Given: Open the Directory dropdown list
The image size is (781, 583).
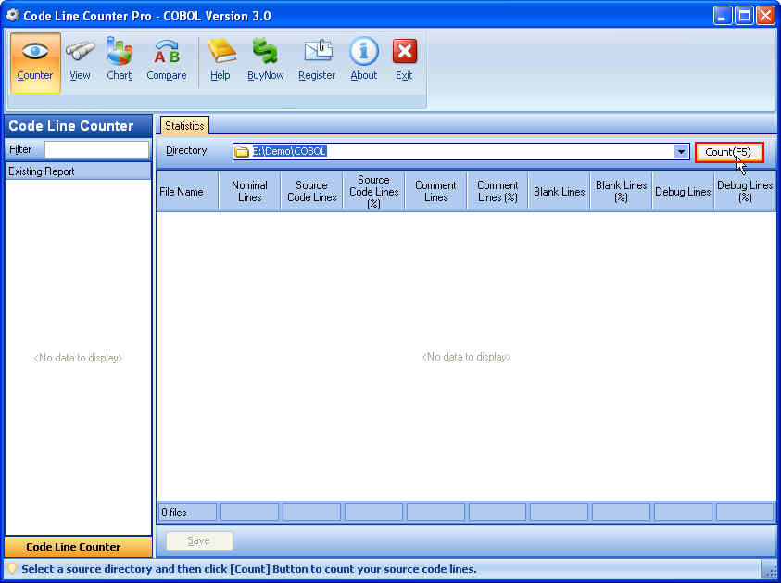Looking at the screenshot, I should (x=680, y=150).
